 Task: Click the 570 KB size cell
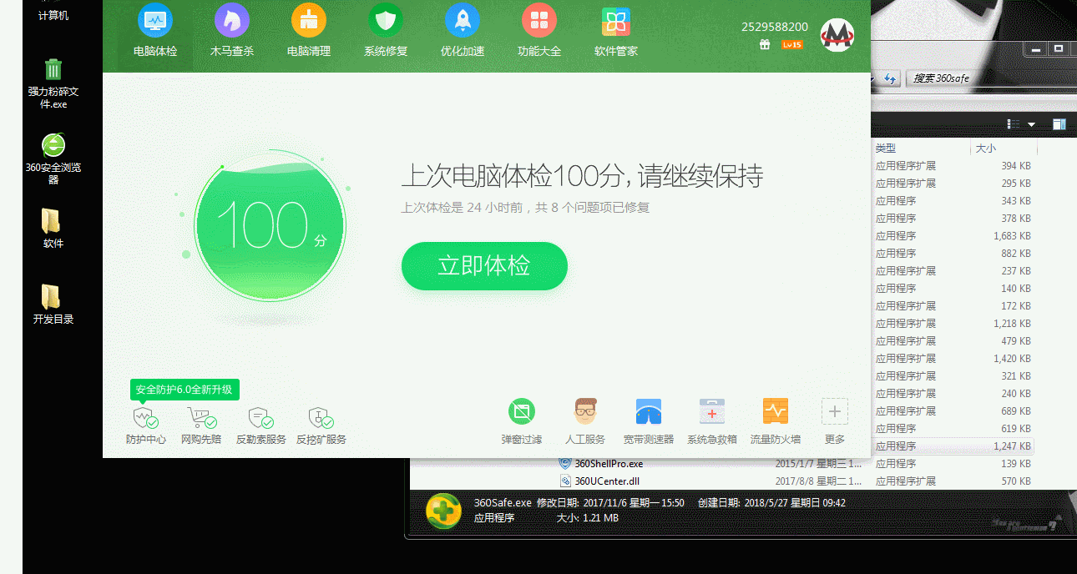(1016, 481)
